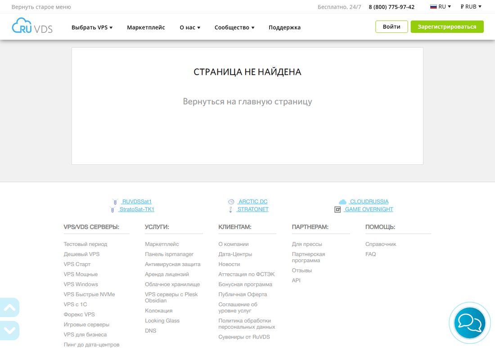Click Отзывы footer link
Screen dimensions: 495x348
302,271
